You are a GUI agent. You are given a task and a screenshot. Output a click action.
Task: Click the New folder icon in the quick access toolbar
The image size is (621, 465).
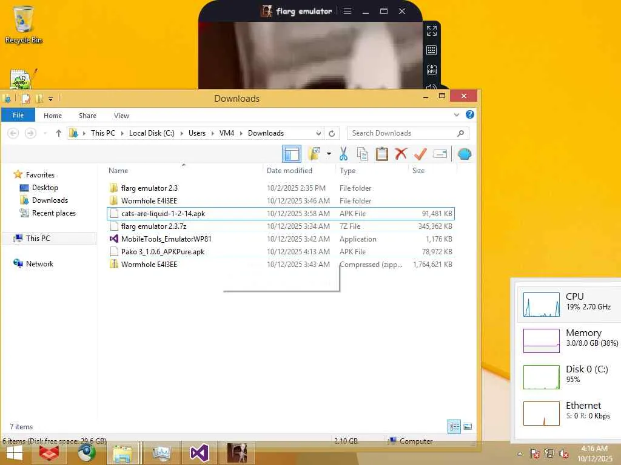pos(39,99)
